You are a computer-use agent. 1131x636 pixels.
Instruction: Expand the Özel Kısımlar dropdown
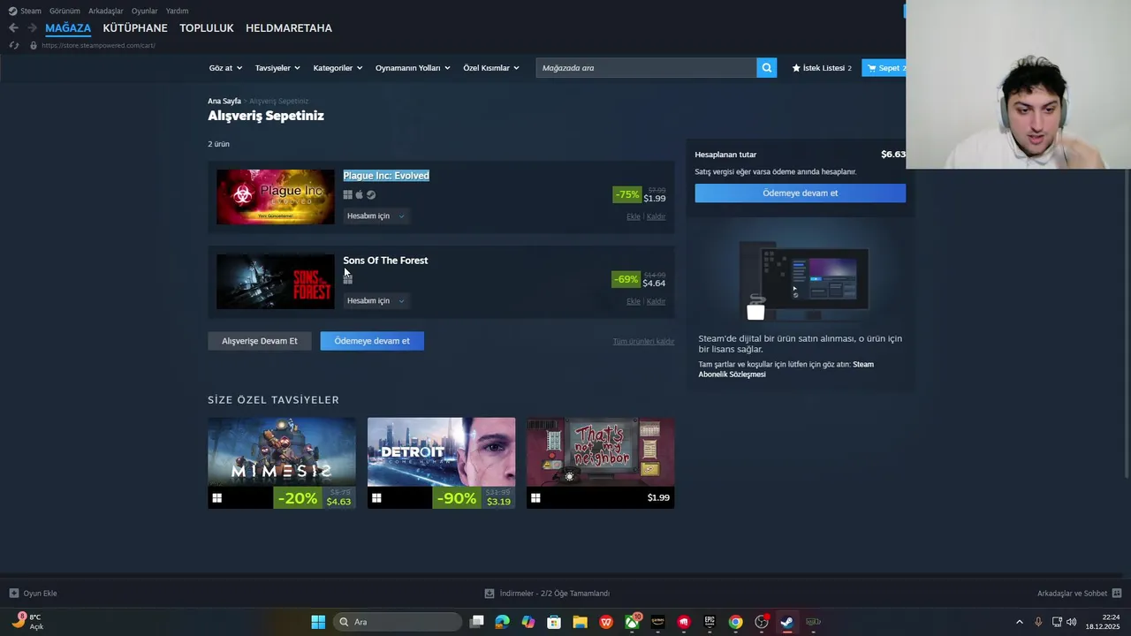coord(491,68)
